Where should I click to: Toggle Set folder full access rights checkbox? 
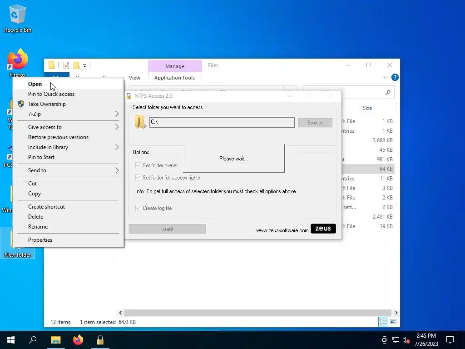(x=138, y=178)
